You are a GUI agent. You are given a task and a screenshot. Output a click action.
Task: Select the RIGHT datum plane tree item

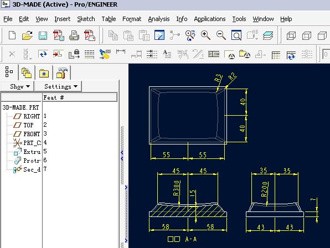tap(27, 116)
